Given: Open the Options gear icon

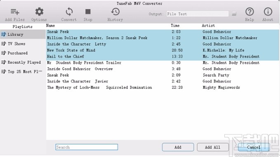Looking at the screenshot, I should [x=39, y=12].
